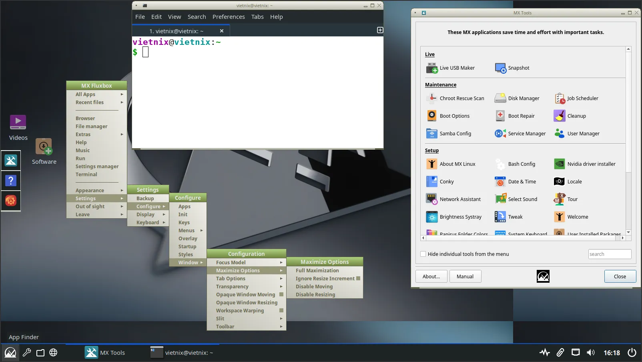Select Terminal in MX Fluxbox menu
Viewport: 642px width, 362px height.
click(96, 175)
